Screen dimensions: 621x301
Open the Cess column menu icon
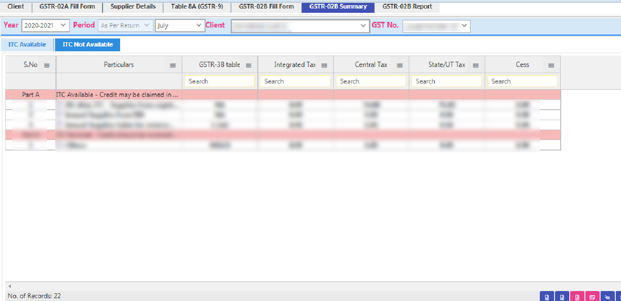coord(551,66)
